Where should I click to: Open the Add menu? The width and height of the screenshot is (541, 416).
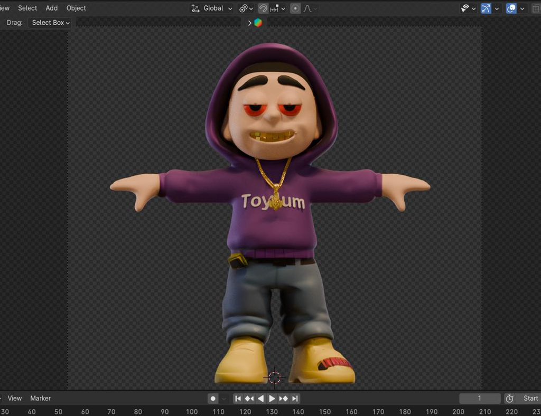(51, 8)
